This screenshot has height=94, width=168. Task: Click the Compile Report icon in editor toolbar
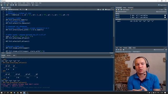click(x=26, y=10)
